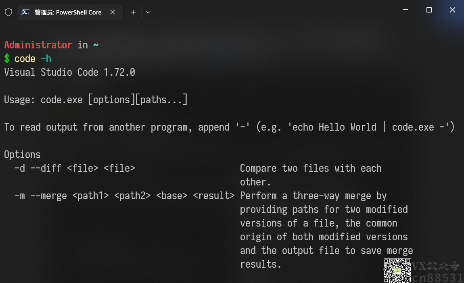Click the -m --merge option entry
Image resolution: width=464 pixels, height=283 pixels.
click(x=125, y=196)
